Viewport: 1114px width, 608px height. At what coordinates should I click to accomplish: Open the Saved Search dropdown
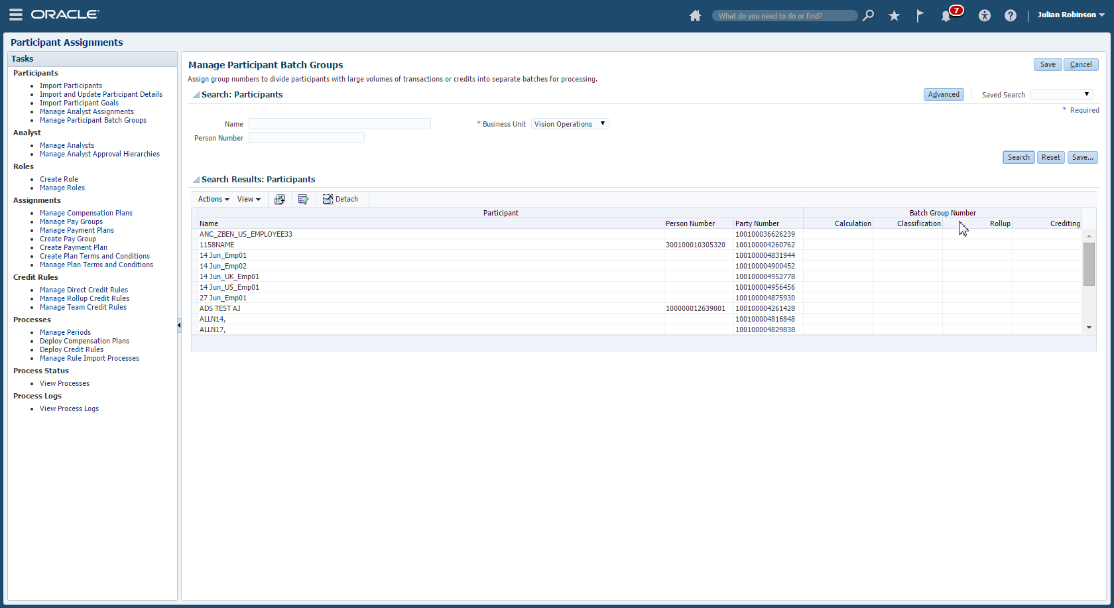point(1061,94)
